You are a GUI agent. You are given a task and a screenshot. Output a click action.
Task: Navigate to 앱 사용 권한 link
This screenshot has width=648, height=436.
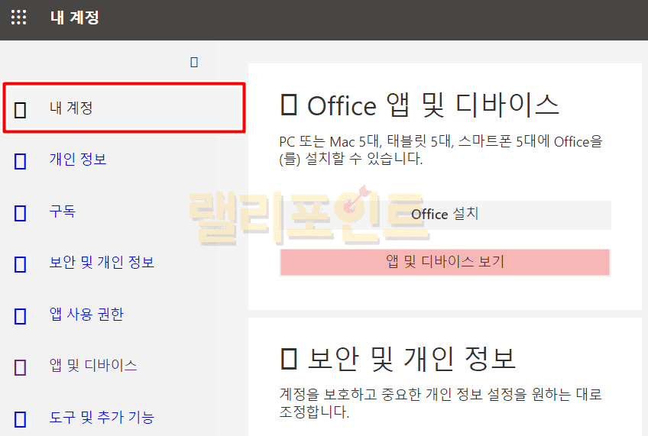pos(86,314)
